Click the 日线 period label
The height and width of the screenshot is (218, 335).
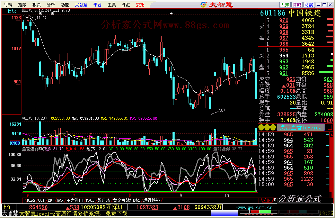12,11
